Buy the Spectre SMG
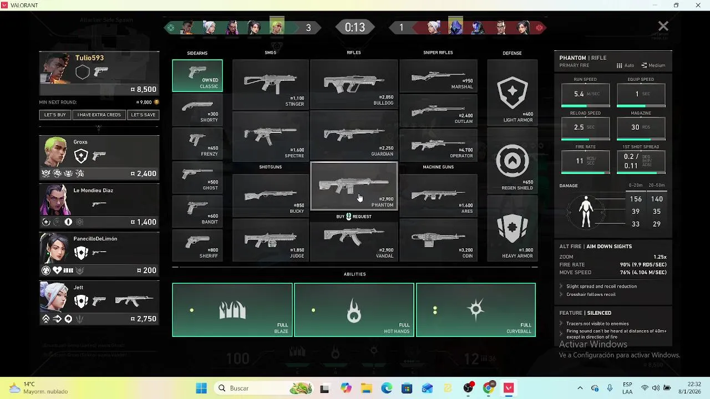The image size is (710, 399). coord(271,136)
